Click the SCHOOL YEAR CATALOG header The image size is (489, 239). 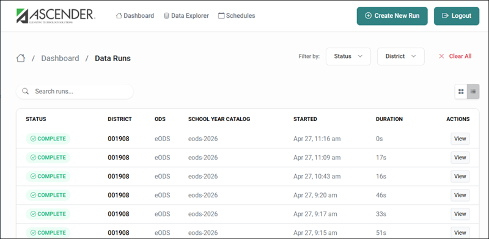tap(219, 119)
